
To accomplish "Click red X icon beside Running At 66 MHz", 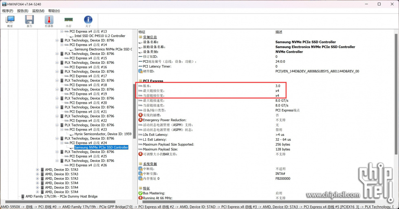I will pos(141,198).
